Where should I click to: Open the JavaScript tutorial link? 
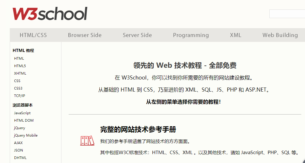point(22,113)
